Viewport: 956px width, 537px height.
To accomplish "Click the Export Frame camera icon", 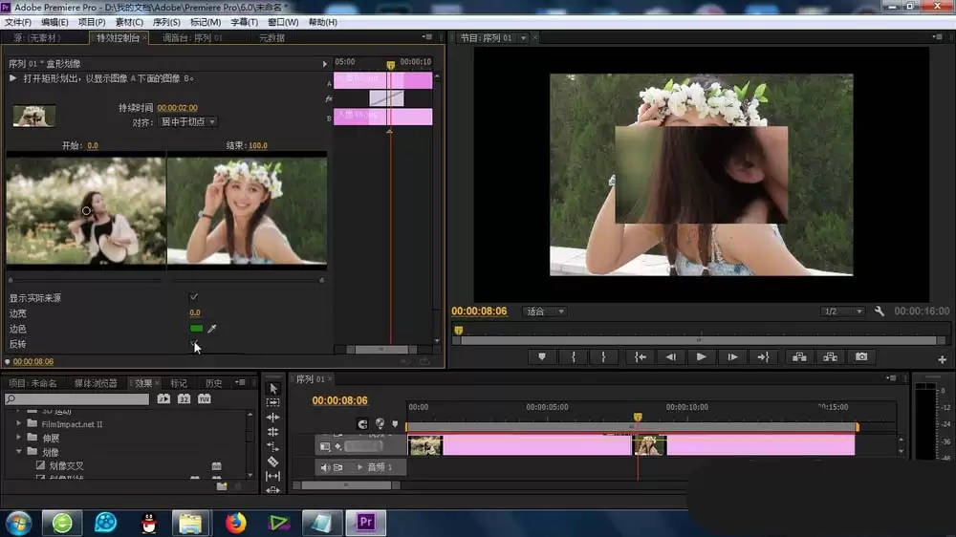I will (861, 356).
